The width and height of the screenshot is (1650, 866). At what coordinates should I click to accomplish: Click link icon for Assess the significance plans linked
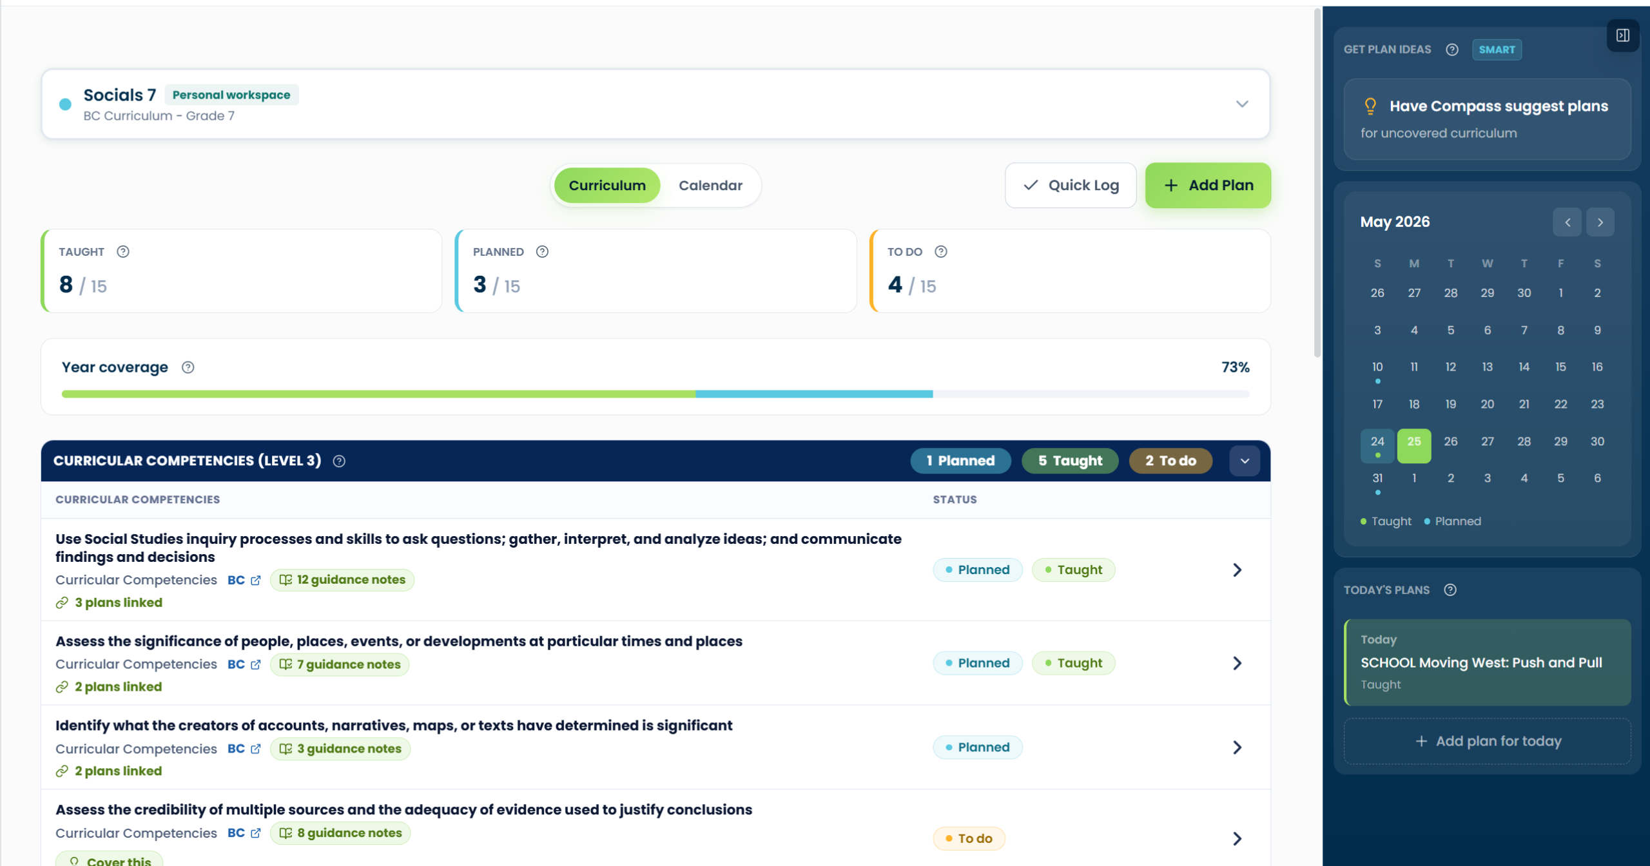coord(62,688)
